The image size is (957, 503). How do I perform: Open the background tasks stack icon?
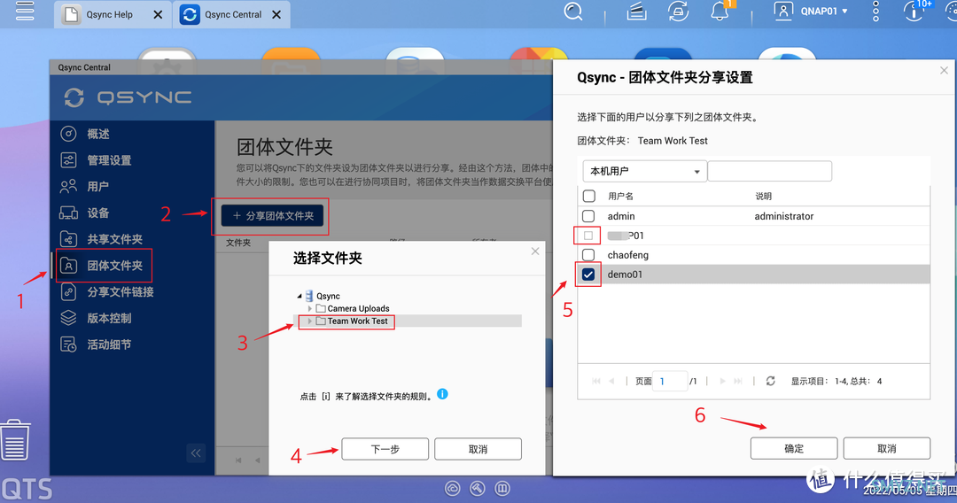(636, 12)
